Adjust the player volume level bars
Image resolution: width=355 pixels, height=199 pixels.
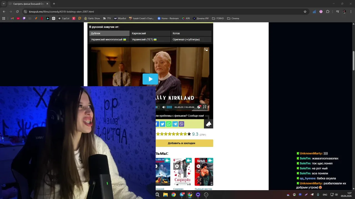click(169, 107)
